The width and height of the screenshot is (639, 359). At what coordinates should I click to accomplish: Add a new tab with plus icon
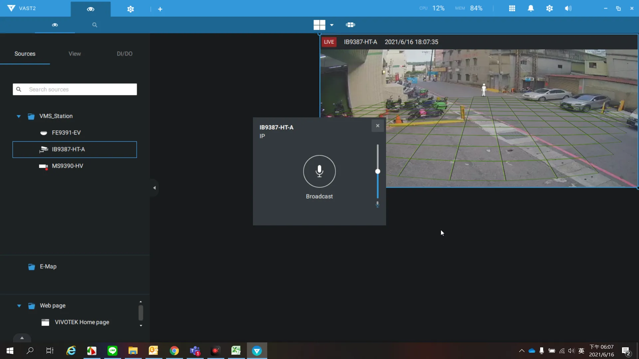pyautogui.click(x=160, y=9)
